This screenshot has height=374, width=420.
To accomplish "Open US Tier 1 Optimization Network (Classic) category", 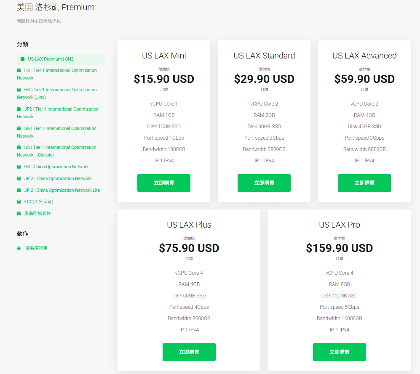I will click(57, 151).
